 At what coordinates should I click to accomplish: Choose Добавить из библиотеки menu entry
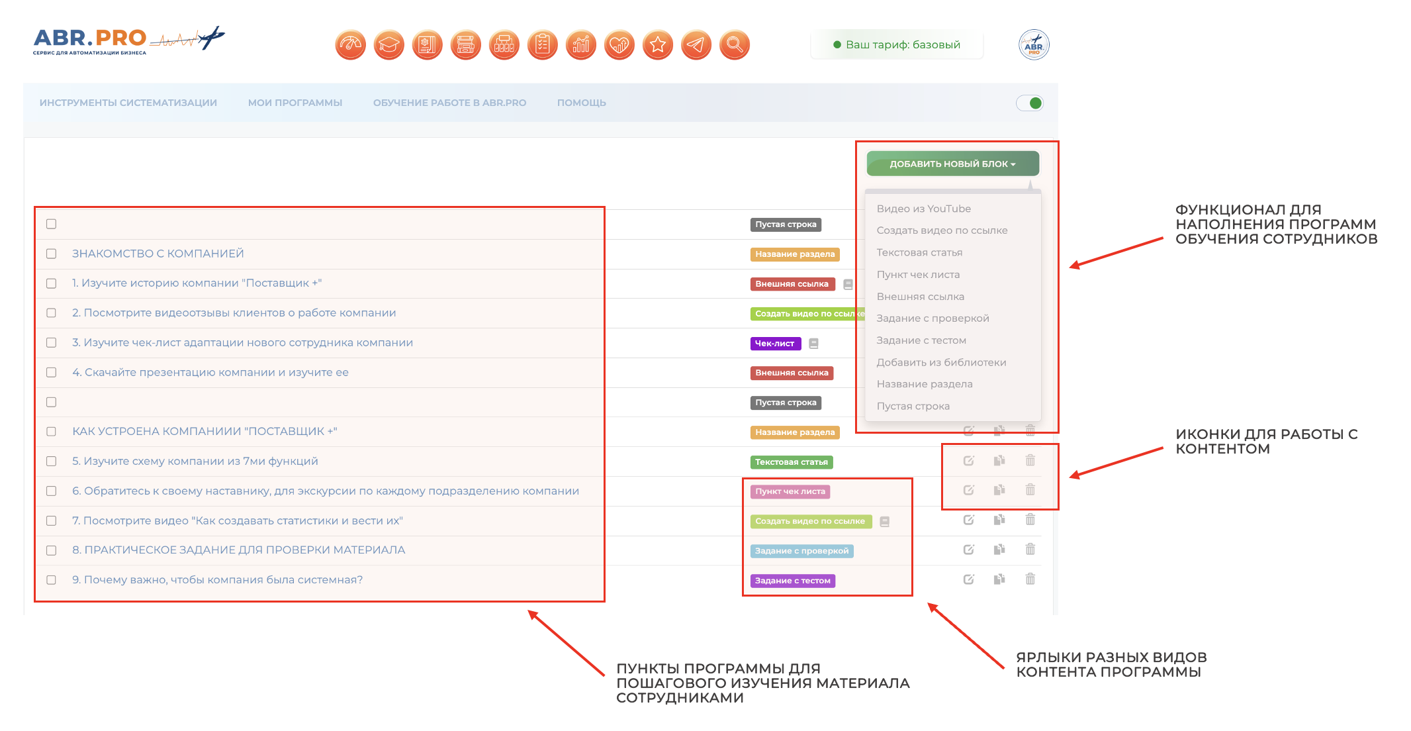[x=941, y=362]
